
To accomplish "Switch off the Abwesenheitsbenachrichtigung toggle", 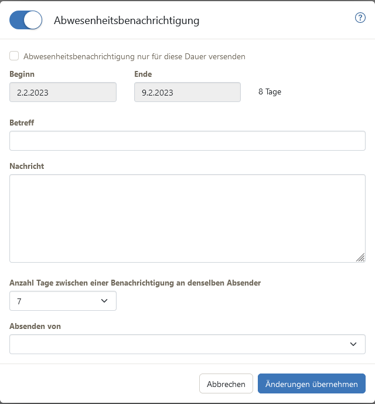I will click(x=26, y=20).
